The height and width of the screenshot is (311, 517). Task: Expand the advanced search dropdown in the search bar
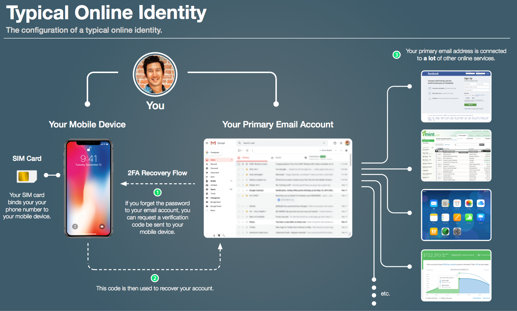[x=324, y=143]
